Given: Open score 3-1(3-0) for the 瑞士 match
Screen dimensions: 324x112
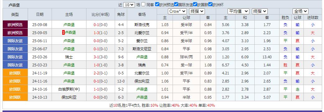Looking at the screenshot, I should [100, 57].
